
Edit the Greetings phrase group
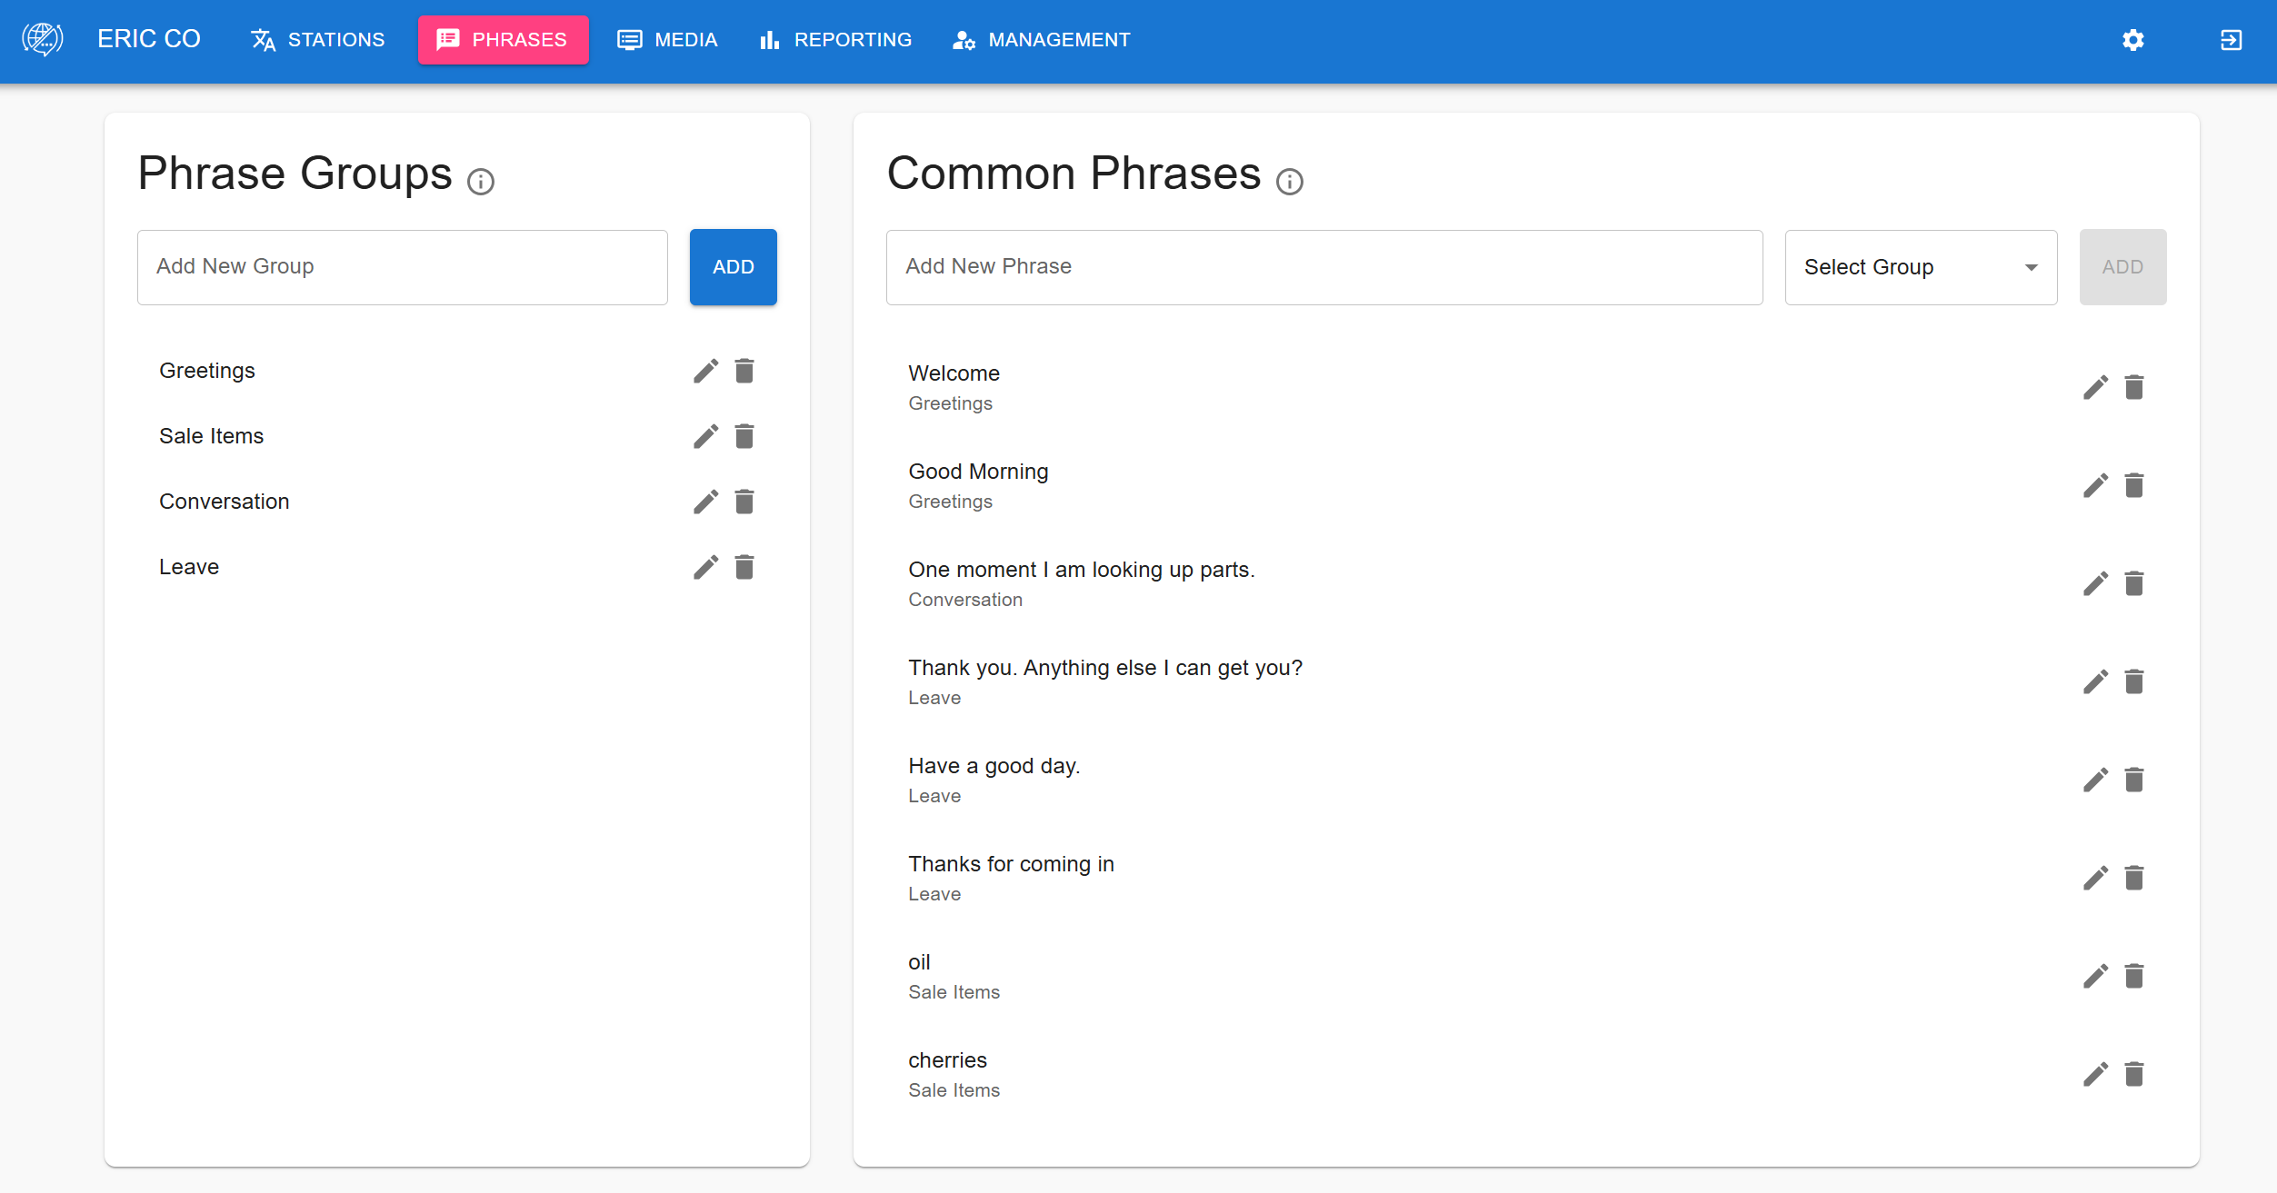[x=705, y=370]
